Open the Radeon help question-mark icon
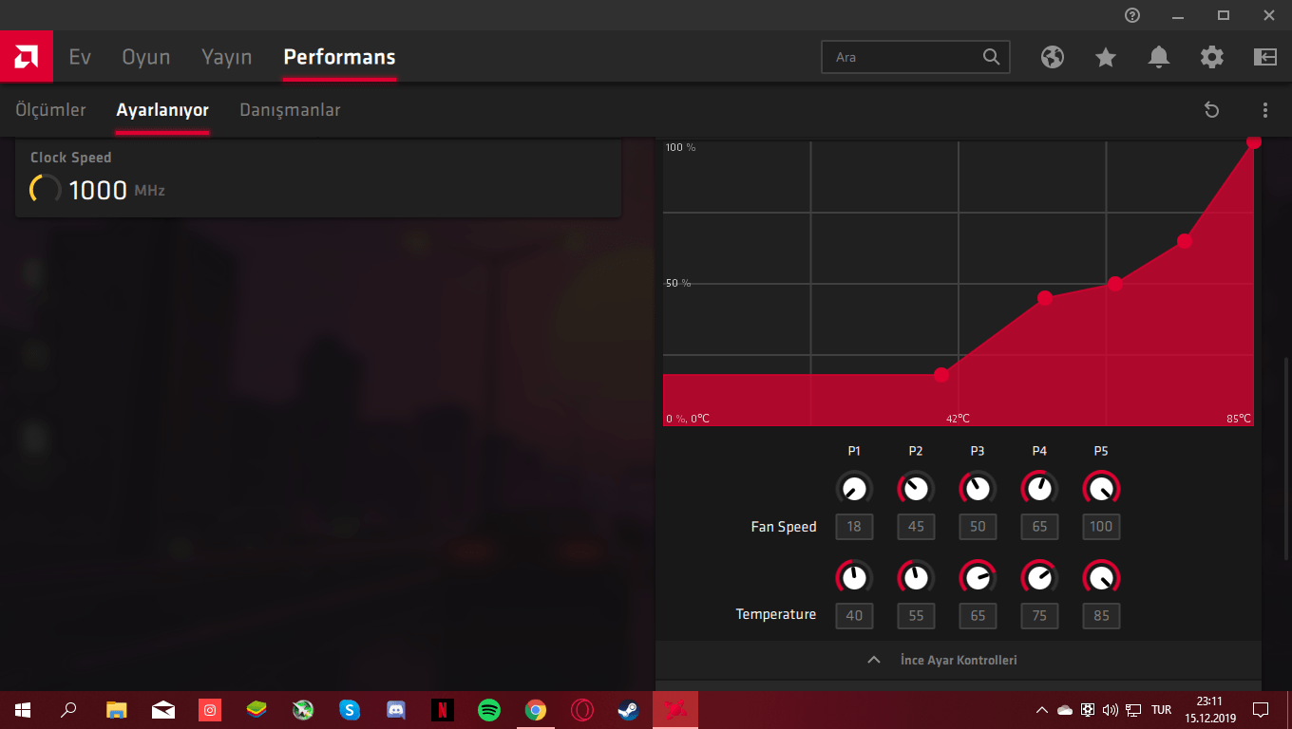Viewport: 1292px width, 729px height. tap(1132, 15)
